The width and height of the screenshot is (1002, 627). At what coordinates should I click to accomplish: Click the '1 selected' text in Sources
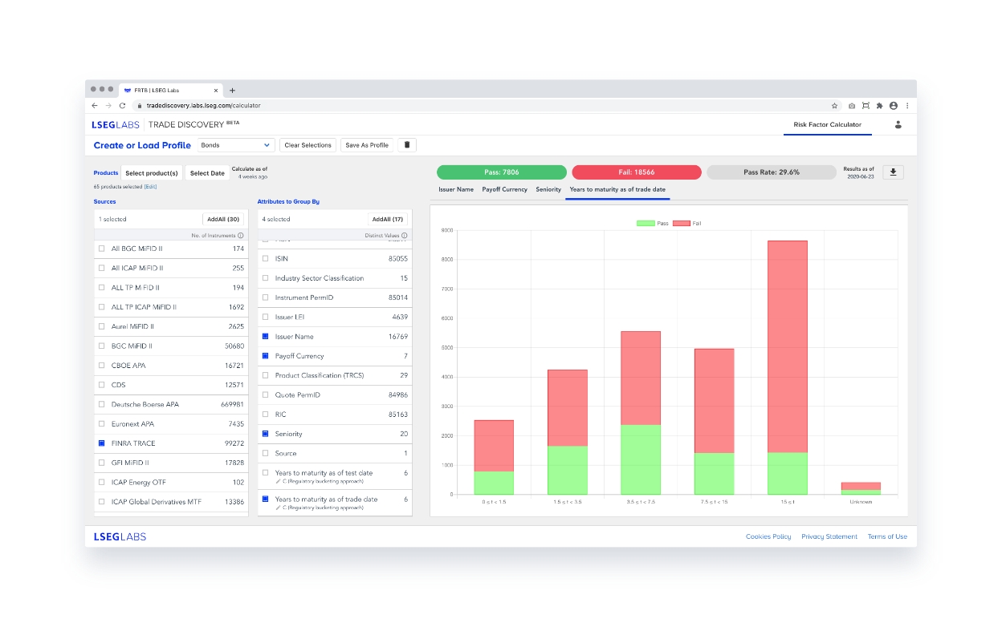click(x=112, y=219)
